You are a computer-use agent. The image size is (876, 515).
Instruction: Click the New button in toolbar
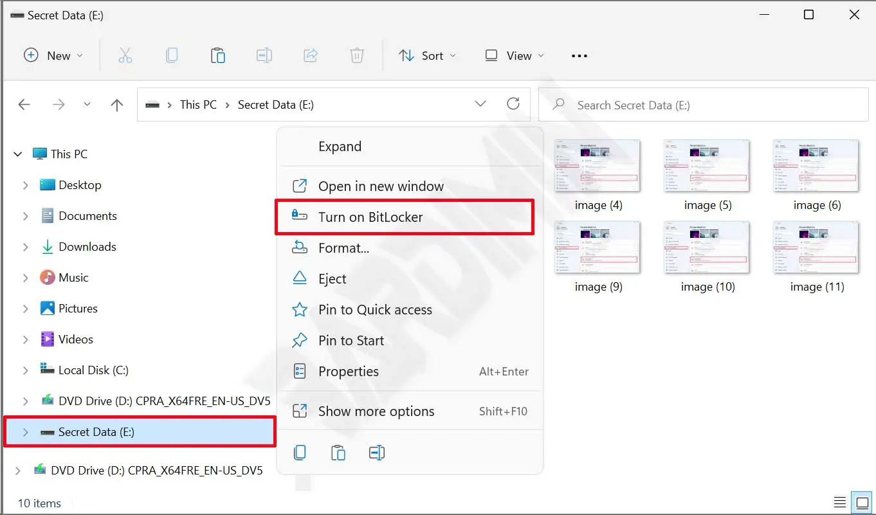(53, 56)
